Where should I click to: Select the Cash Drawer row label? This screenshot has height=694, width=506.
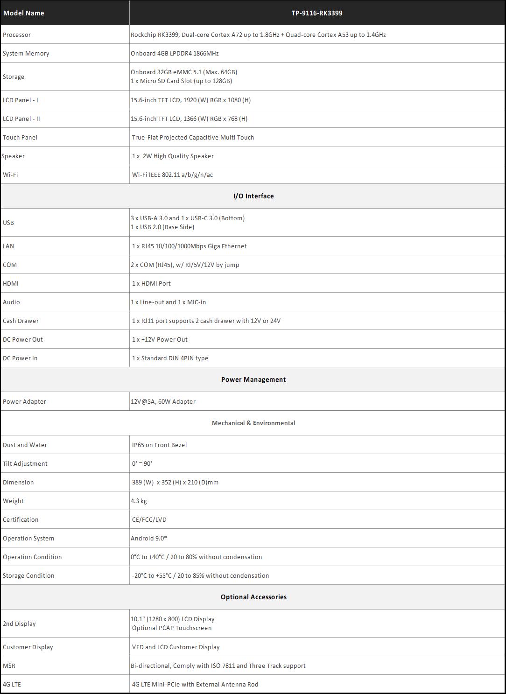coord(21,321)
